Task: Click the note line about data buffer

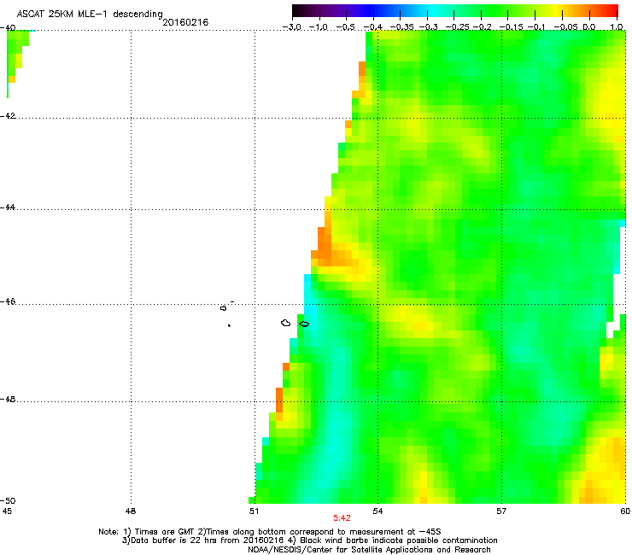Action: [309, 540]
